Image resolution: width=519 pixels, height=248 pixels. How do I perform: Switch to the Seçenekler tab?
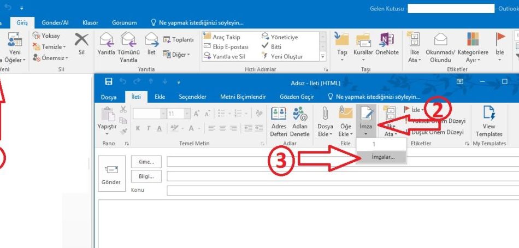click(x=192, y=97)
